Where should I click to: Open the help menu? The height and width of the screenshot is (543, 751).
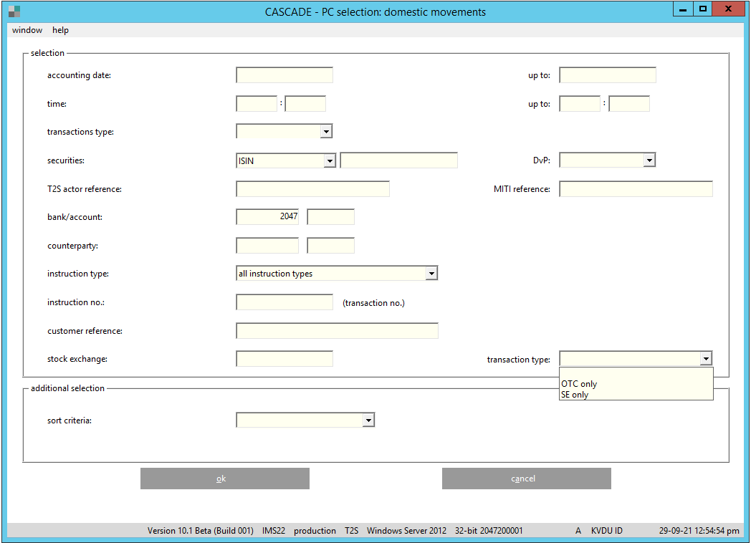pyautogui.click(x=60, y=30)
